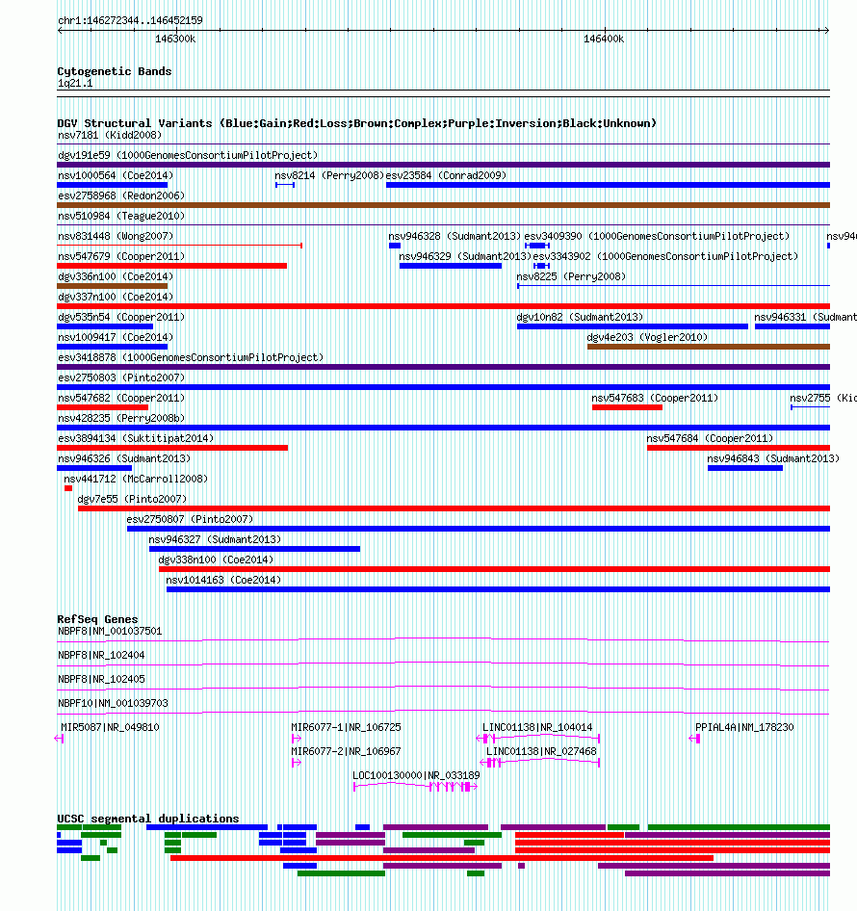Select dgv338n100 (Coe2014) label
This screenshot has width=857, height=911.
point(216,560)
